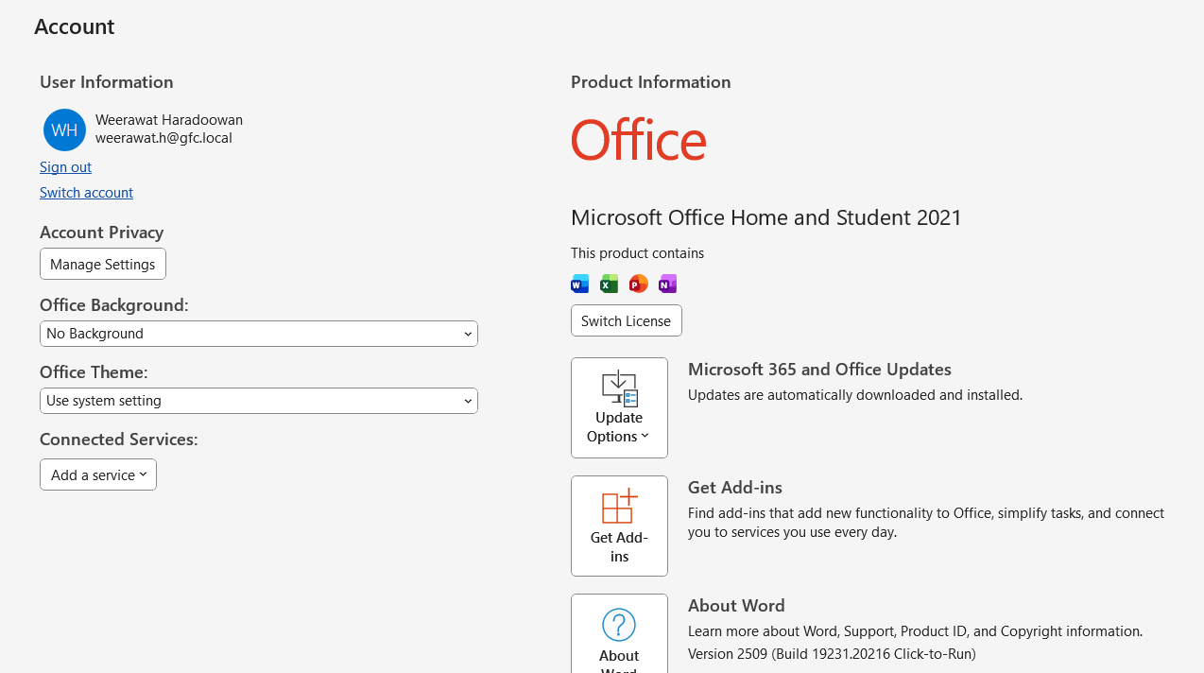Click the PowerPoint app icon
The height and width of the screenshot is (673, 1204).
coord(639,284)
